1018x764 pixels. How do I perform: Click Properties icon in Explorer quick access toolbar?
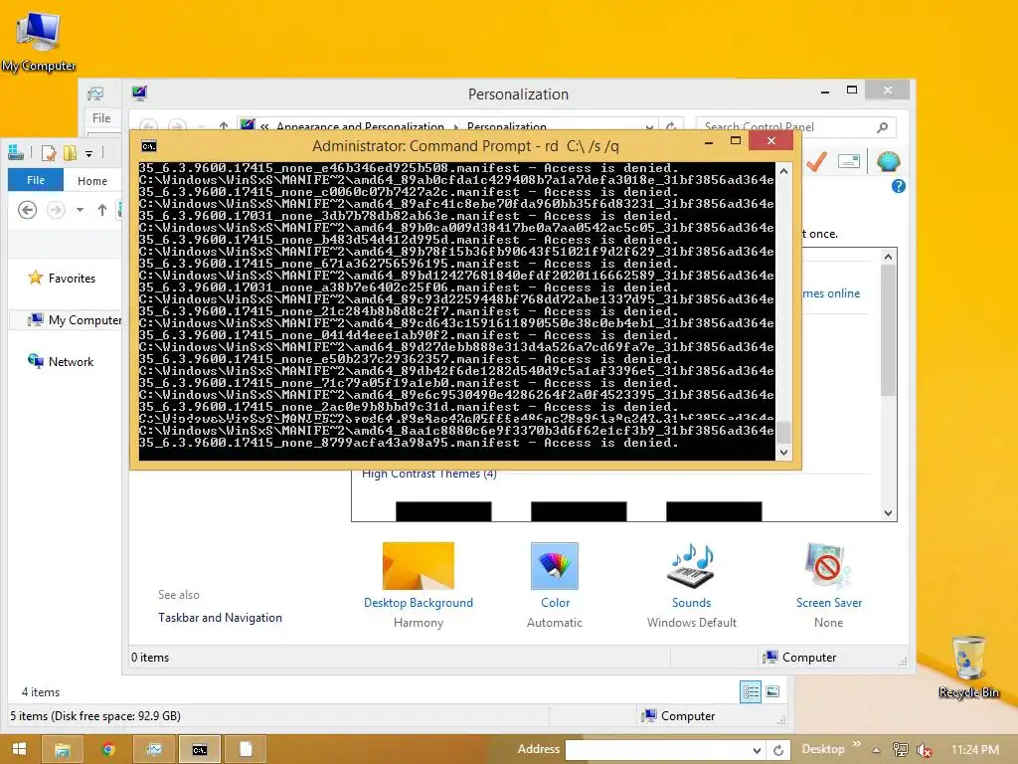pyautogui.click(x=49, y=153)
